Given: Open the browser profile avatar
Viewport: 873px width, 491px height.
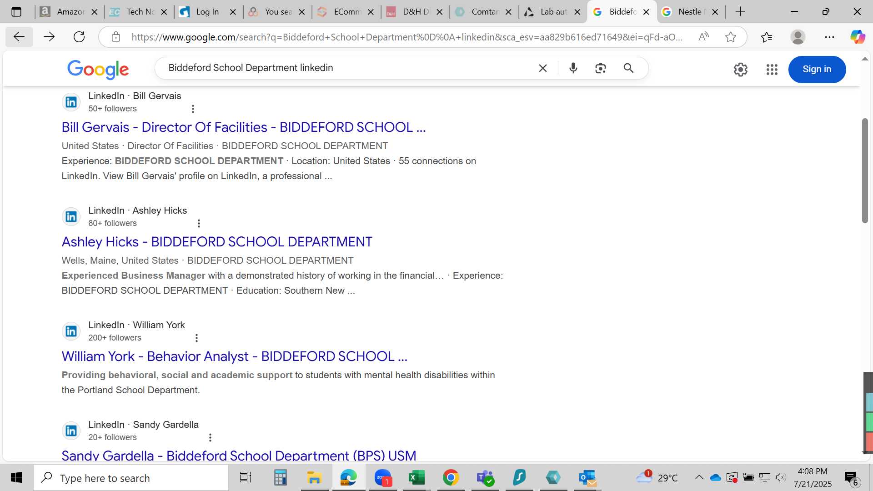Looking at the screenshot, I should click(x=798, y=37).
